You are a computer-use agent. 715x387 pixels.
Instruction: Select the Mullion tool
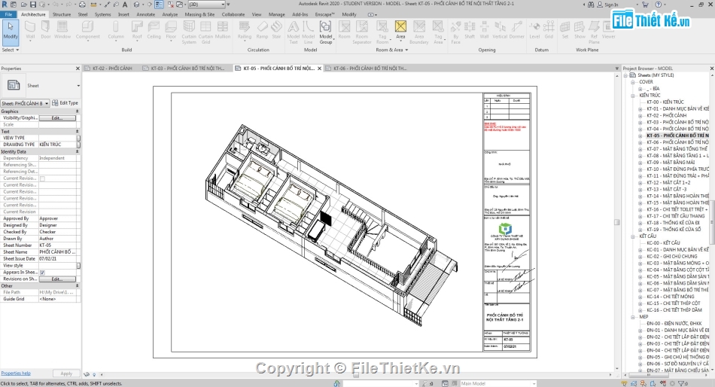click(x=223, y=30)
